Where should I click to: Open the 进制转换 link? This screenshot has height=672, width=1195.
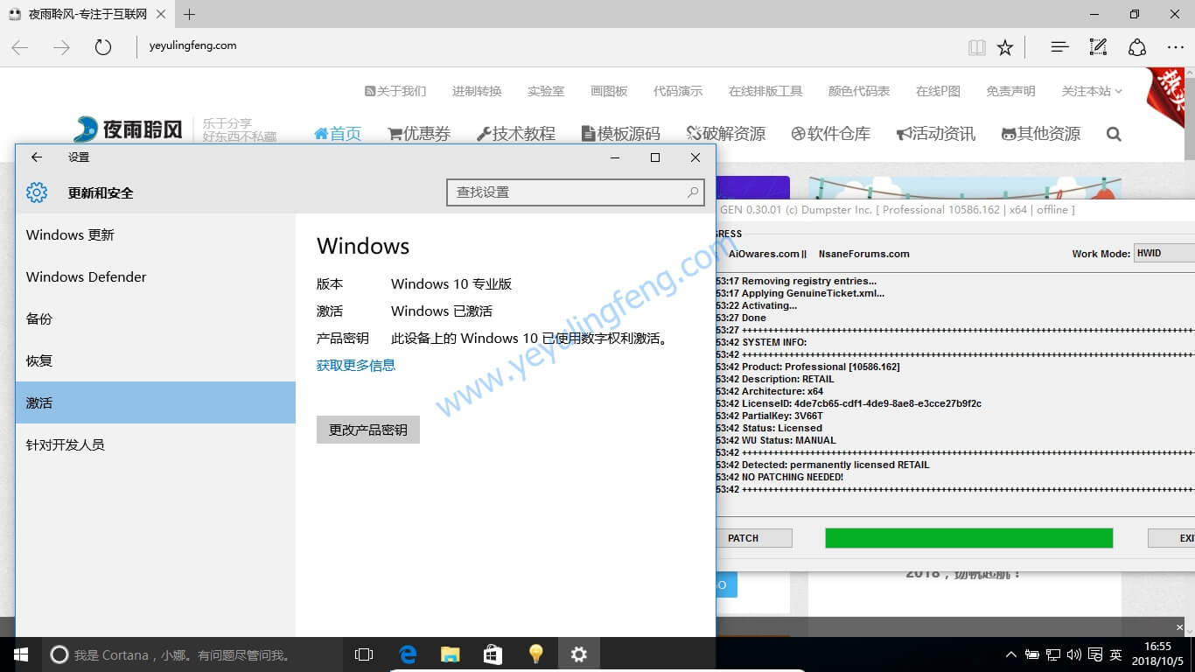pyautogui.click(x=477, y=91)
